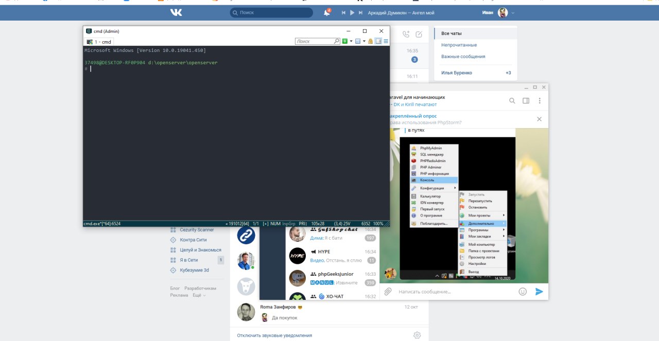Open the OpenServer menu screenshot in Telegram
Viewport: 659px width, 341px height.
pyautogui.click(x=458, y=208)
